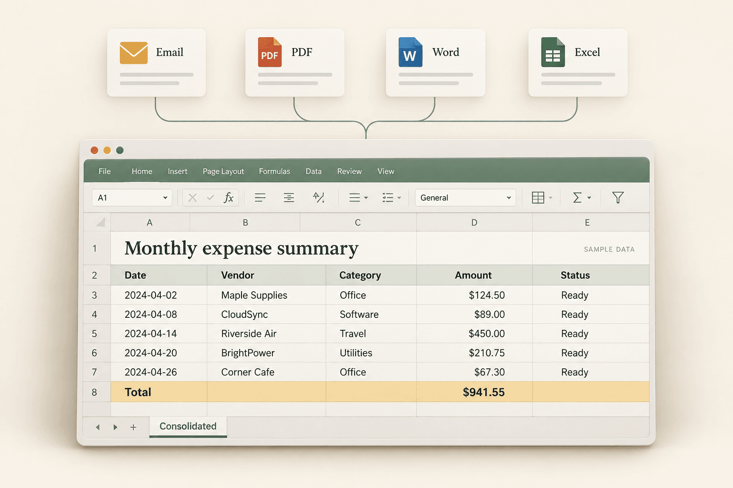Click the Utilities category cell
The width and height of the screenshot is (733, 488).
tap(371, 353)
